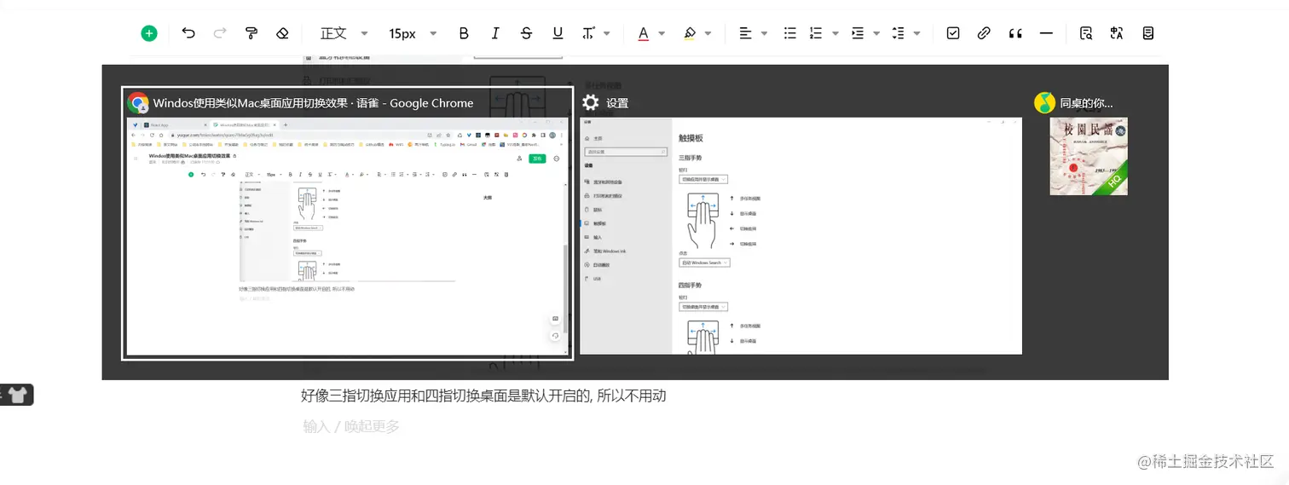This screenshot has width=1289, height=485.
Task: Click the Chrome icon in task switcher
Action: click(x=138, y=103)
